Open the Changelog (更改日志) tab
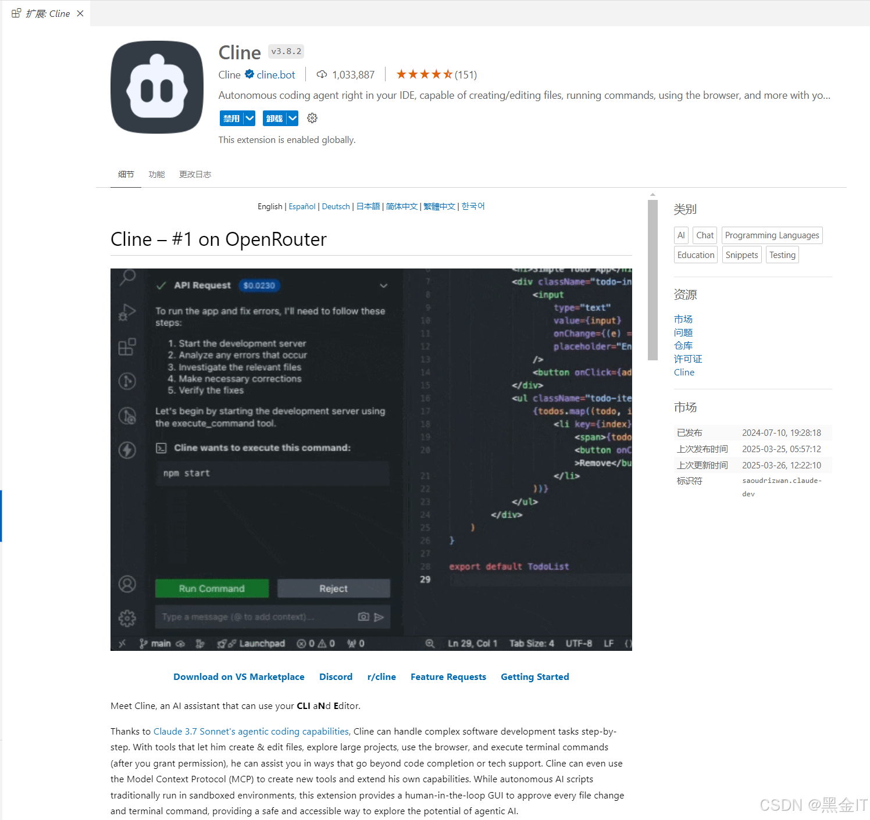The height and width of the screenshot is (820, 870). point(195,174)
